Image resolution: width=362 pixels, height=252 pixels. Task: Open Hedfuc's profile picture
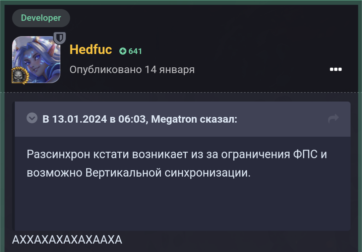[x=36, y=59]
